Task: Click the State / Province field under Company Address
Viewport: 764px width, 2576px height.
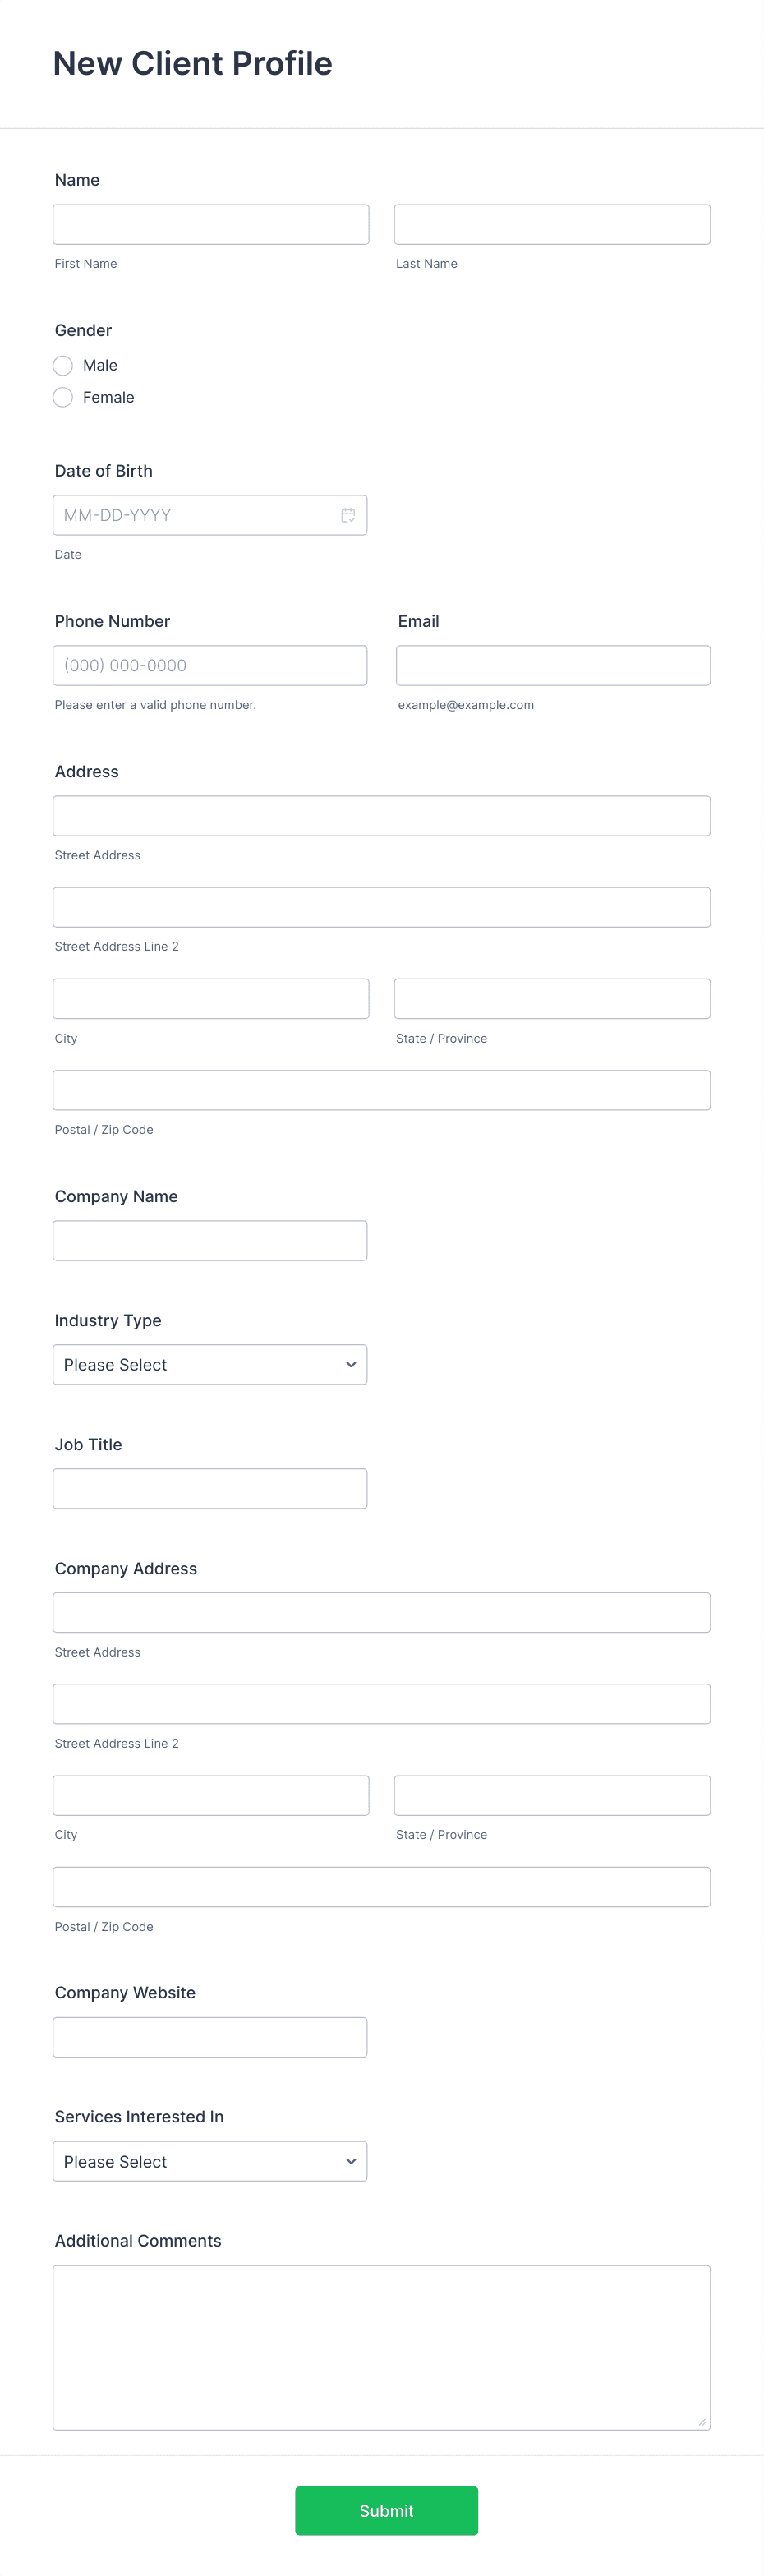Action: 551,1795
